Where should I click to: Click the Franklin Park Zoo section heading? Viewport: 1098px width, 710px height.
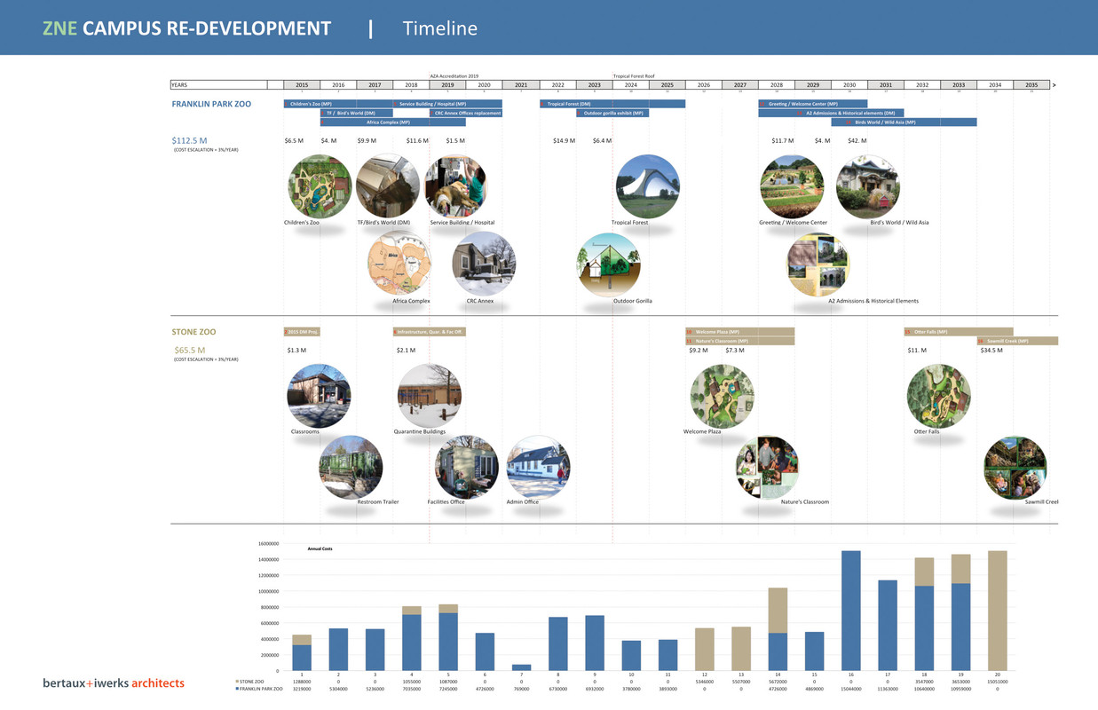pos(211,104)
